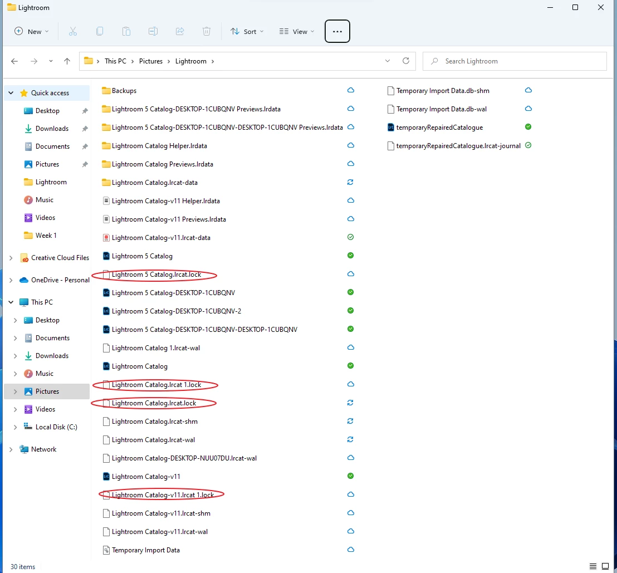The image size is (617, 573).
Task: Open the View dropdown
Action: (x=297, y=32)
